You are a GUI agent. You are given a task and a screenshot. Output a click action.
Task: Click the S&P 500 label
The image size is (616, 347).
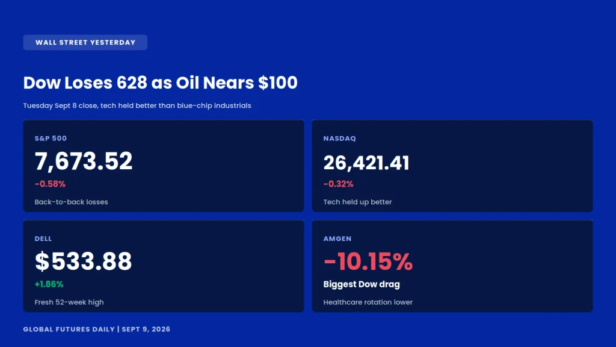51,139
